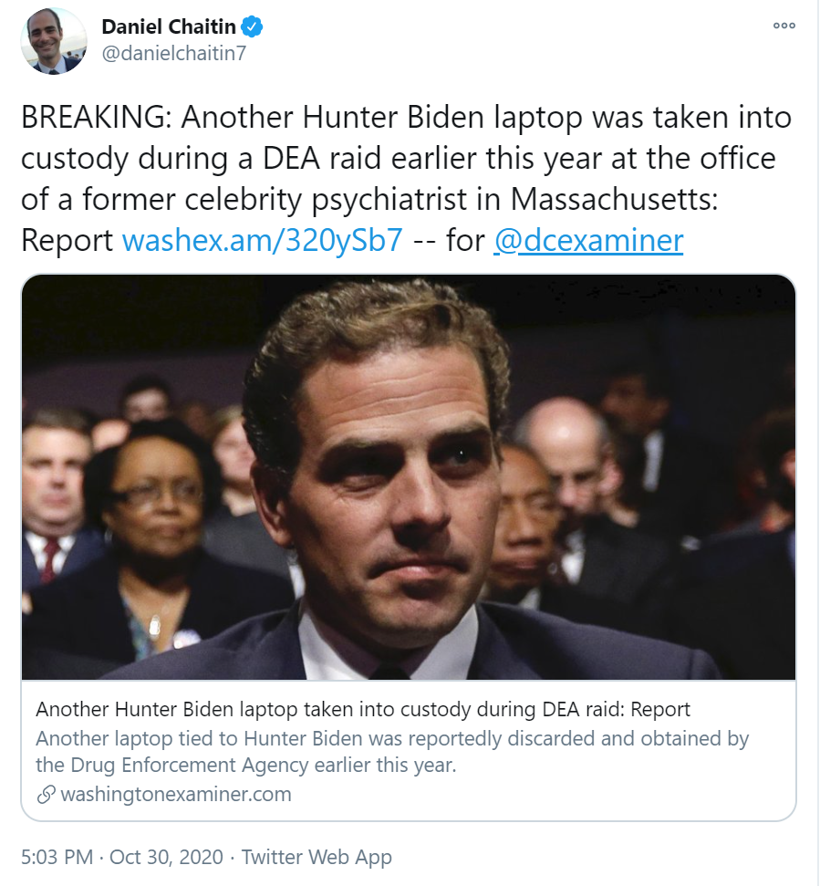Click the card description mentioning Drug Enforcement Agency
This screenshot has width=820, height=886.
pos(392,749)
